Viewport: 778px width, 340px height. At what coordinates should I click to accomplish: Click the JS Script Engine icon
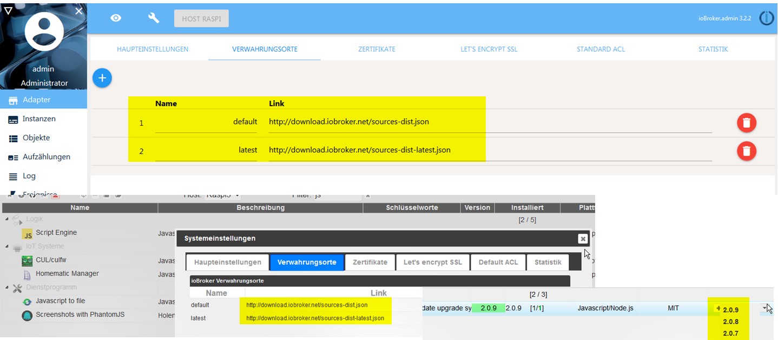click(27, 233)
